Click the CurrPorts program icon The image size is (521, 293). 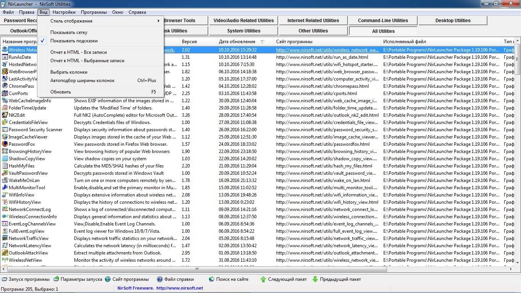click(x=5, y=93)
